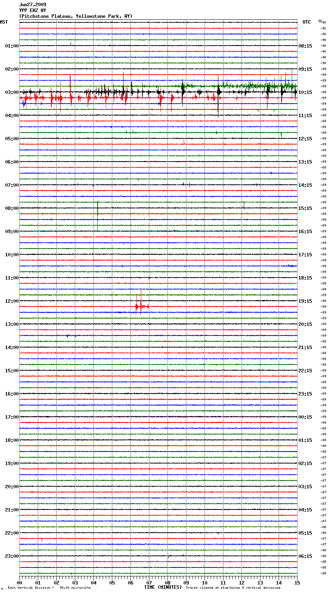This screenshot has width=328, height=593.
Task: Click the "UTC" column header
Action: pyautogui.click(x=307, y=22)
